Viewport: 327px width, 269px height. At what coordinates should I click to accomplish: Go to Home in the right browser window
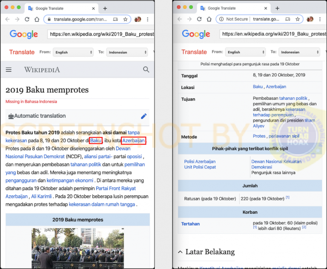[x=209, y=19]
